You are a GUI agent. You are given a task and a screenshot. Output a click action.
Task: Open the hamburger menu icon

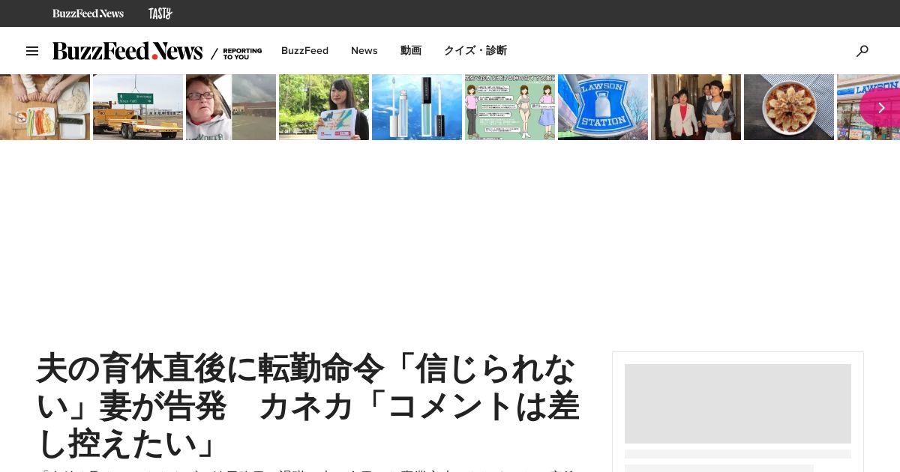pyautogui.click(x=32, y=51)
